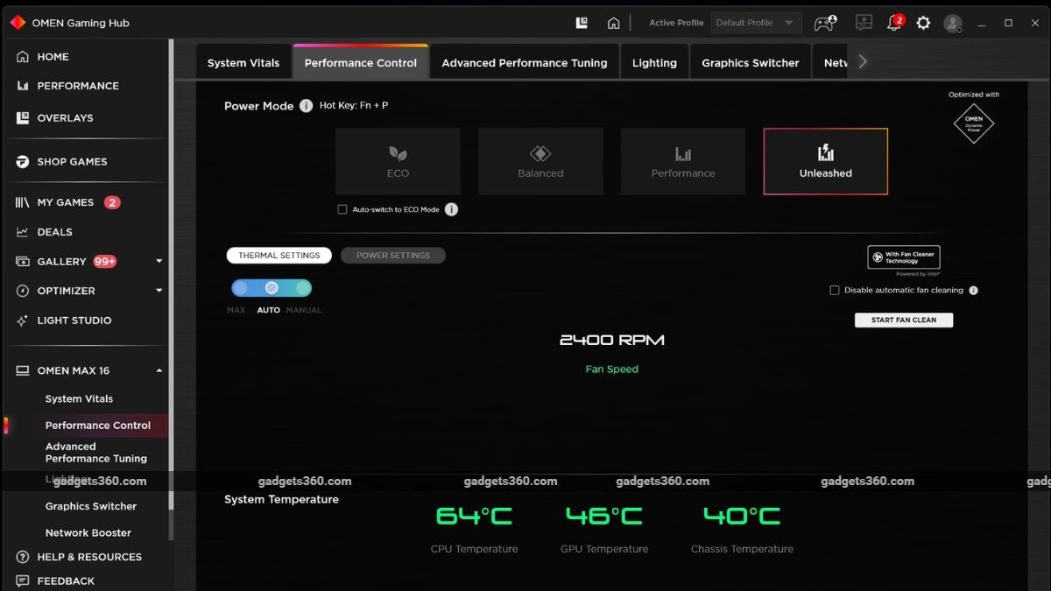Image resolution: width=1051 pixels, height=591 pixels.
Task: Click the START FAN CLEAN button
Action: pos(903,320)
